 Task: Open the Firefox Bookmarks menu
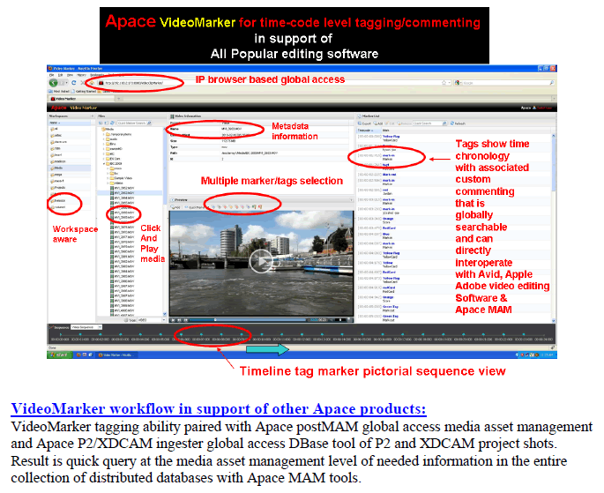tap(97, 75)
